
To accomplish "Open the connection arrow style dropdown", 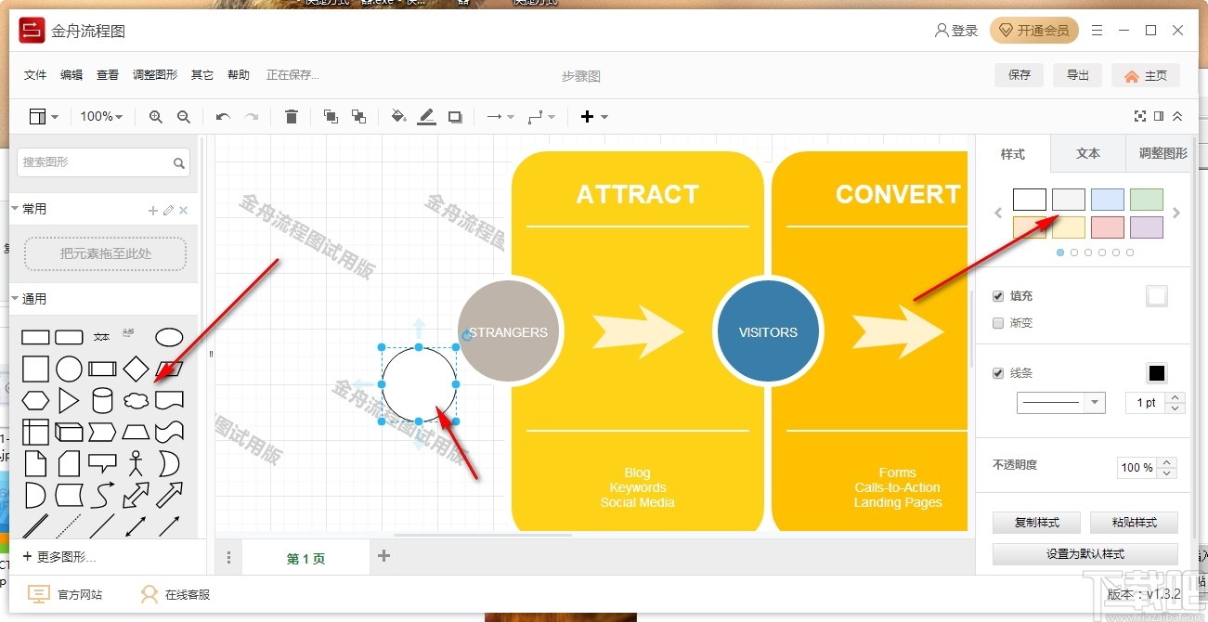I will pyautogui.click(x=500, y=117).
